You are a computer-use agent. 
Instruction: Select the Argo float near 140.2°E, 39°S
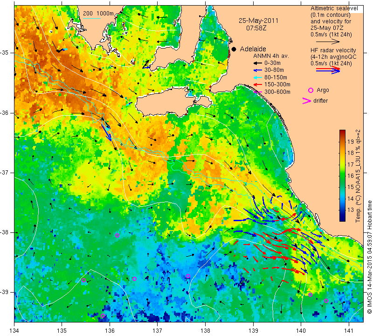310,295
